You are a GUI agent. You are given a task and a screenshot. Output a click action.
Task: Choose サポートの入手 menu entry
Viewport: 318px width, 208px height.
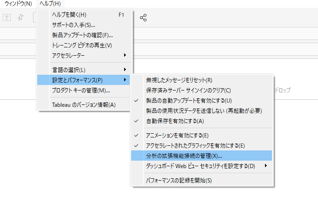pos(73,25)
